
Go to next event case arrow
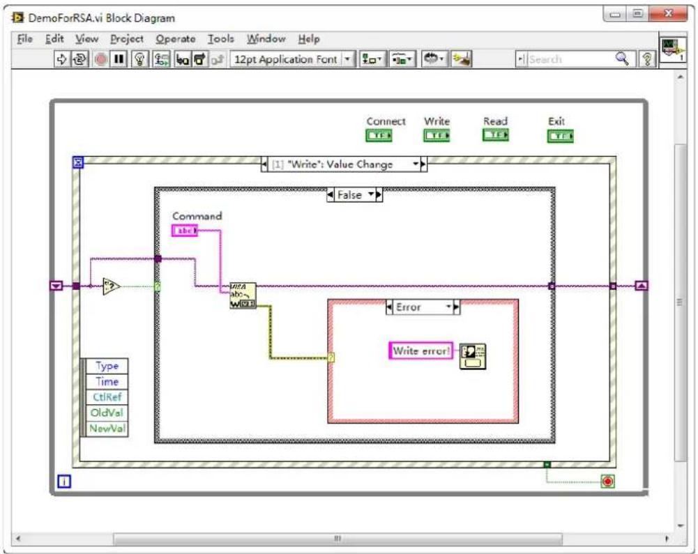click(x=423, y=164)
